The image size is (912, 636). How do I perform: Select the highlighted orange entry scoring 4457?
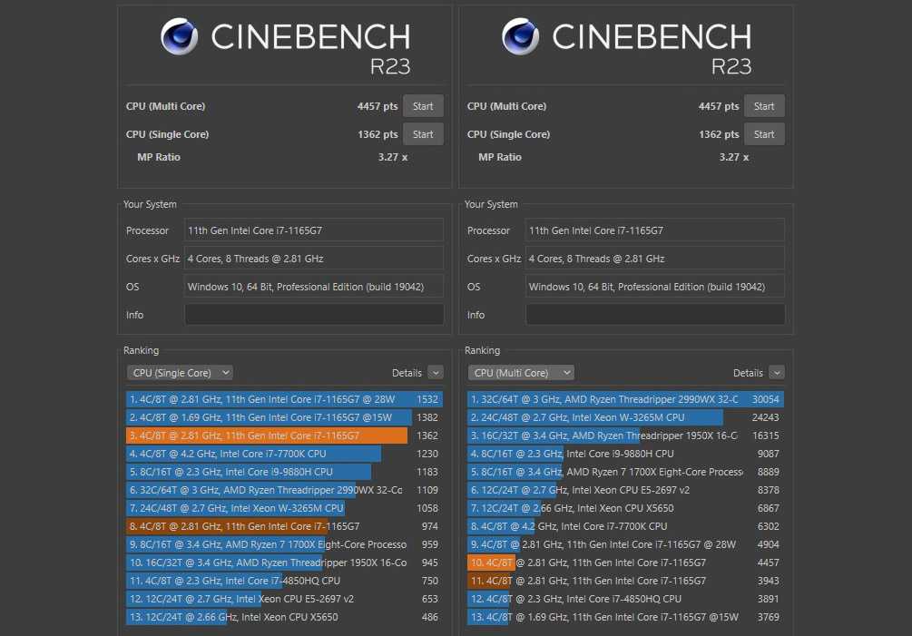pos(624,563)
